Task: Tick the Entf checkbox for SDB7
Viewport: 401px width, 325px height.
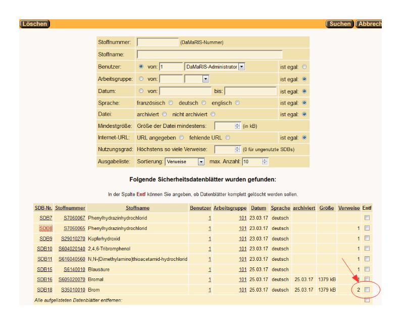Action: [367, 218]
